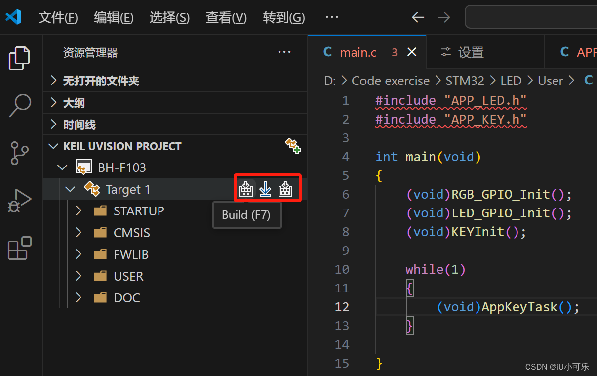This screenshot has width=597, height=376.
Task: Switch to the partially visible APP tab
Action: click(x=571, y=52)
